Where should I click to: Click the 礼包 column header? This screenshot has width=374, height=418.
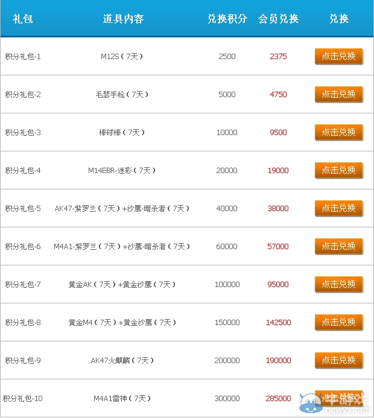23,19
